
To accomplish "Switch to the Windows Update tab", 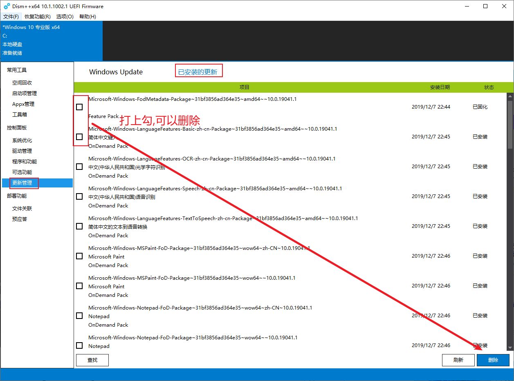I will 116,72.
